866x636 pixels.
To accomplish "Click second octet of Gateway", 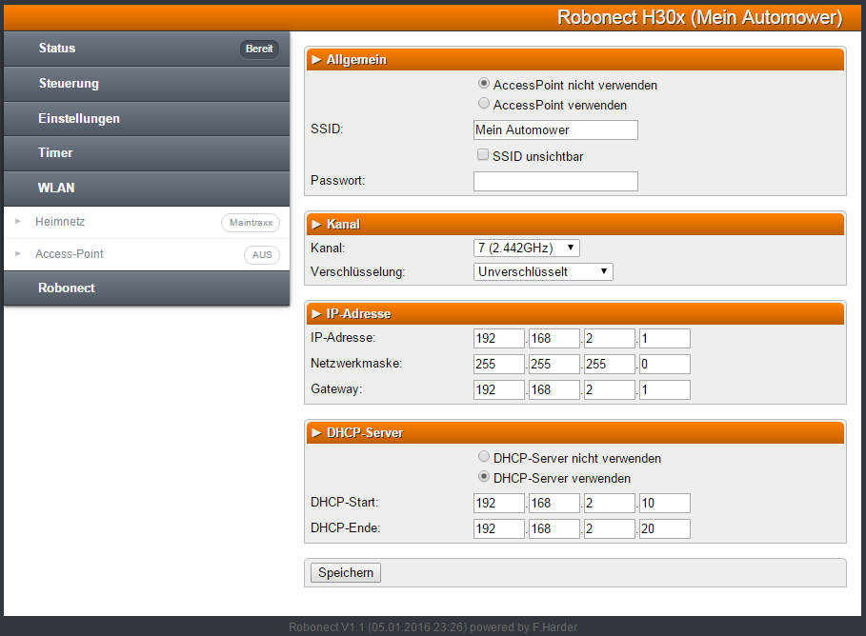I will click(554, 389).
